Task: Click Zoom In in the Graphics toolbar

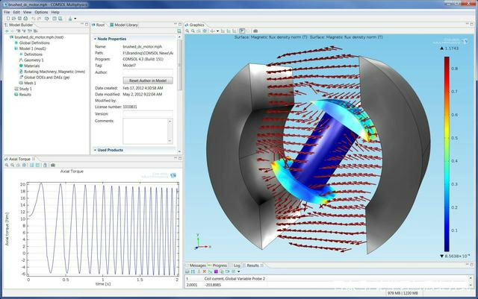Action: point(187,31)
